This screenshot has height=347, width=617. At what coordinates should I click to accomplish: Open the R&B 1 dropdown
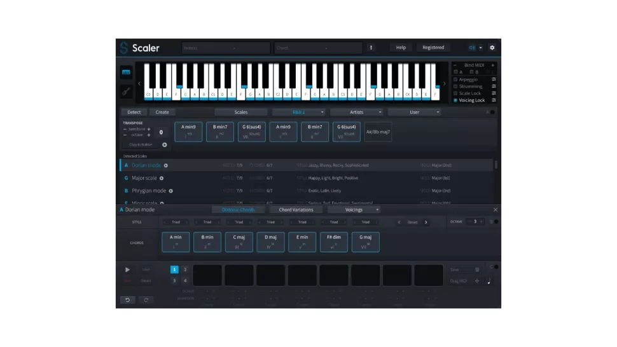tap(299, 112)
